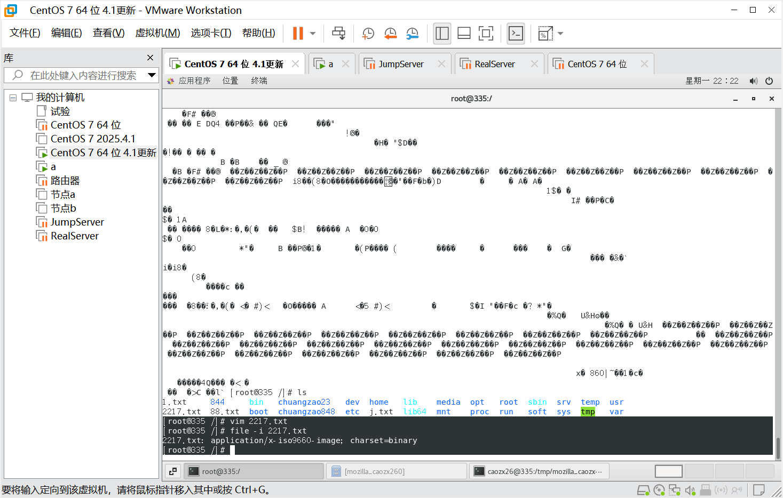783x498 pixels.
Task: Pause the virtual machine
Action: coord(298,33)
